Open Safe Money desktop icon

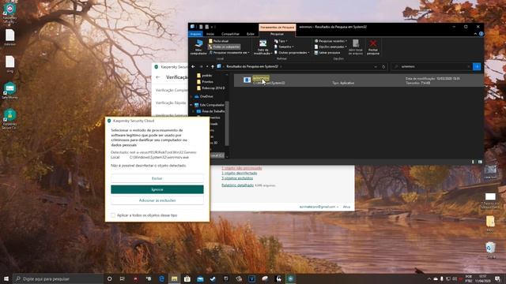coord(10,91)
